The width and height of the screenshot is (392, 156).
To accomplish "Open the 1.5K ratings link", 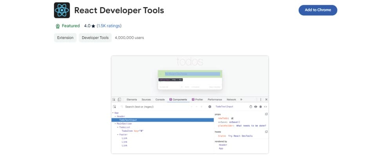I will (x=109, y=26).
